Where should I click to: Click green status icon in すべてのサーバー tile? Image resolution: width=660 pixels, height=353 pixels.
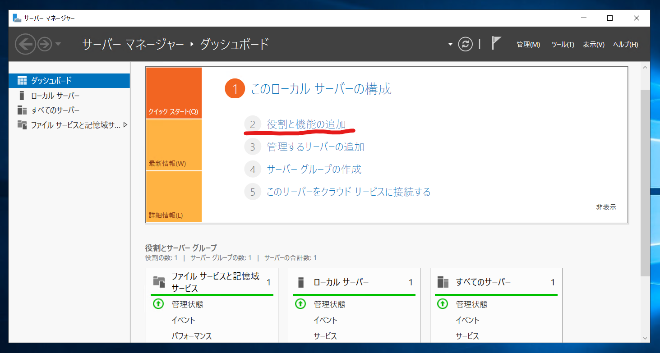tap(443, 304)
